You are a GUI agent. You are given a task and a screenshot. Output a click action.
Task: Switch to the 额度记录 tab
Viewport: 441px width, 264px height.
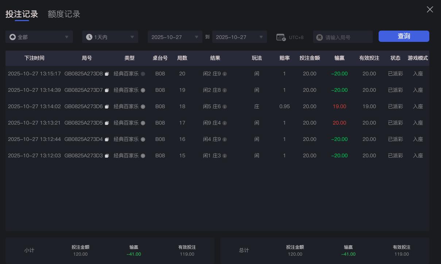64,14
